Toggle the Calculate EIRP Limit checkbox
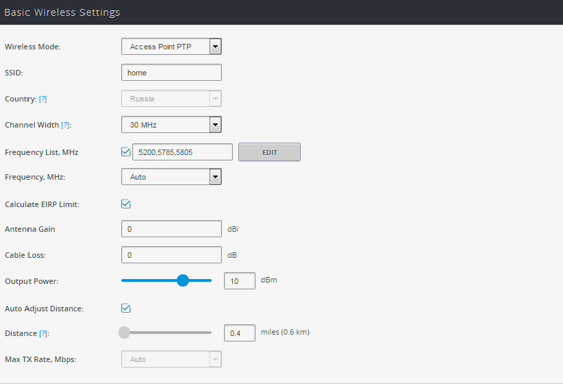 pyautogui.click(x=125, y=204)
